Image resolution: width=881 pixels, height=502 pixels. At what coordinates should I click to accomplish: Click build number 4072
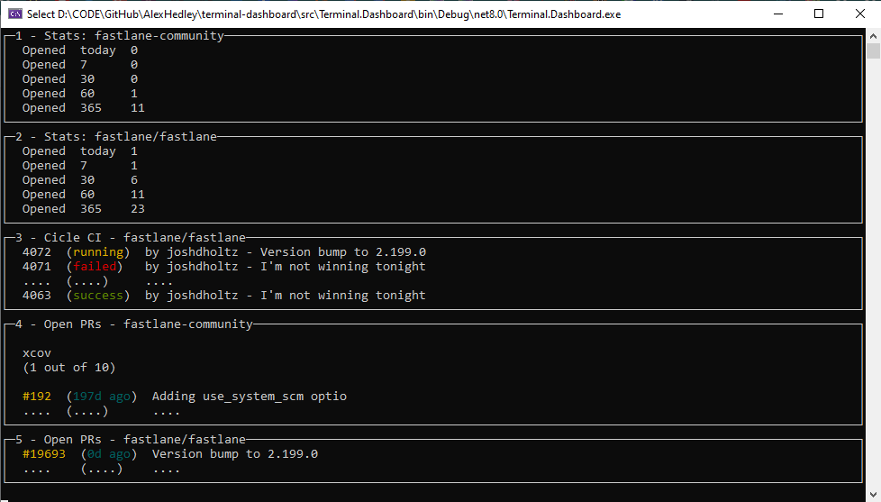pos(37,251)
